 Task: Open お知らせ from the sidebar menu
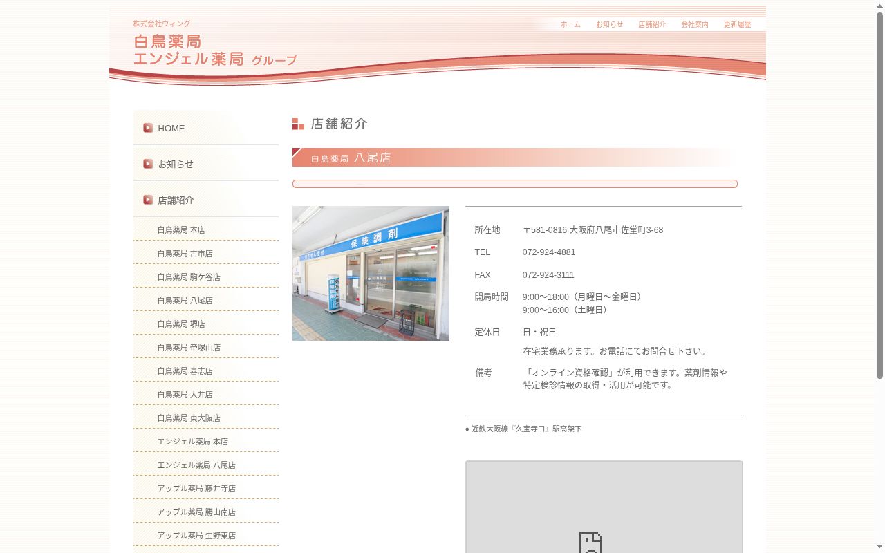[x=206, y=164]
